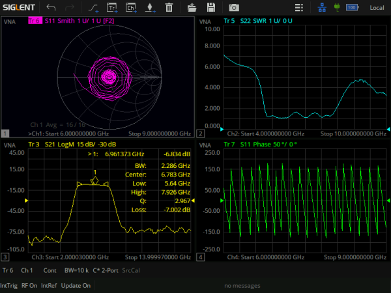Screen dimensions: 391x293
Task: Toggle Cont sweep mode in status bar
Action: pyautogui.click(x=50, y=270)
